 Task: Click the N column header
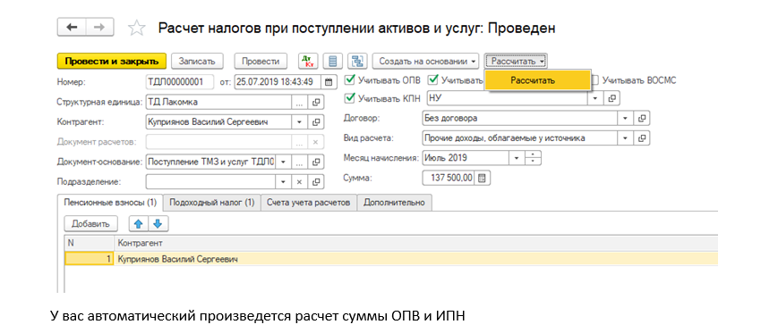90,243
